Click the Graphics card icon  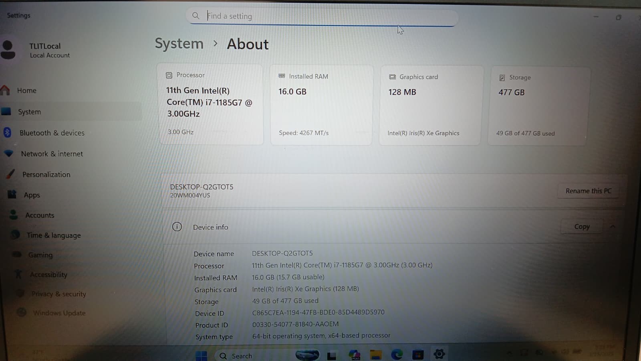392,77
